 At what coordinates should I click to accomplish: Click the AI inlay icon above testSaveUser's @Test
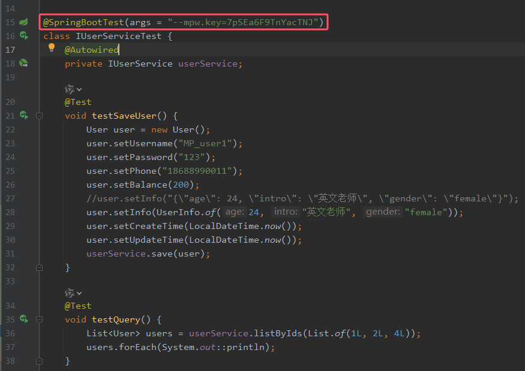pyautogui.click(x=70, y=89)
